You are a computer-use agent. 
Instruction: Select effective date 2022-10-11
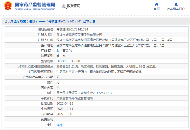point(65,109)
